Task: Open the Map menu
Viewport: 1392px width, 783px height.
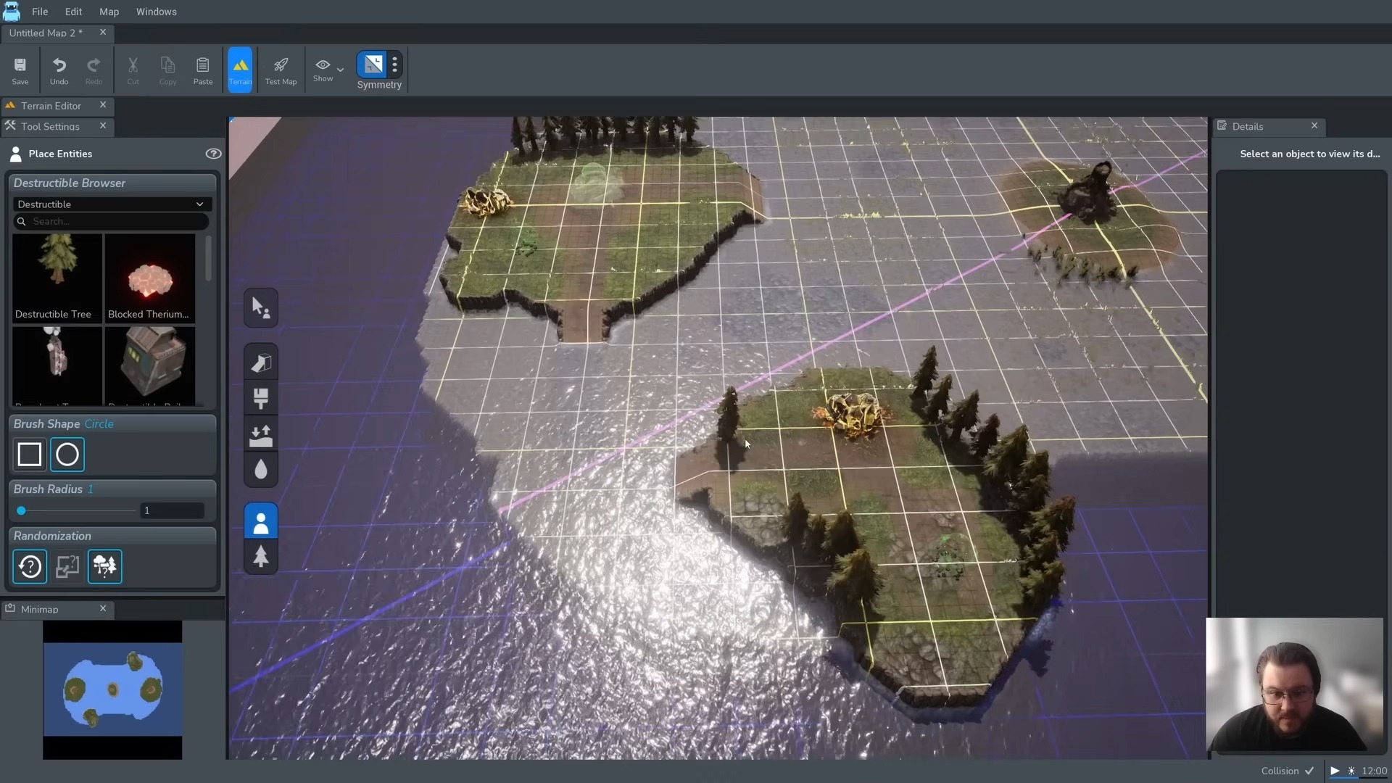Action: click(109, 12)
